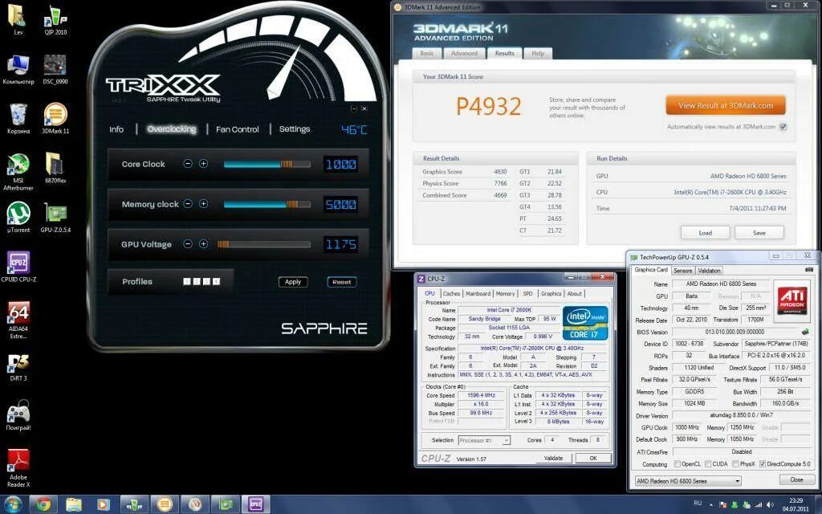Click the Core Clock value field 1000
The width and height of the screenshot is (822, 514).
click(340, 164)
